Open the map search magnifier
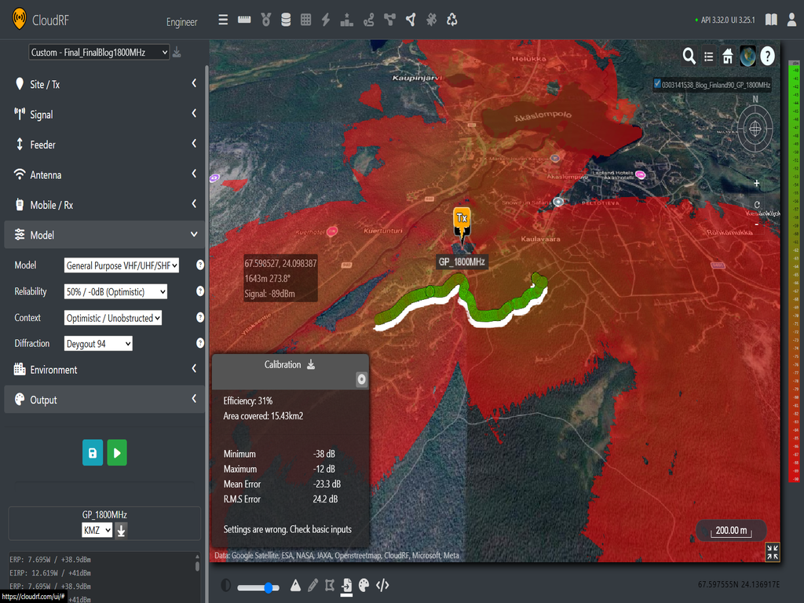804x603 pixels. [689, 56]
